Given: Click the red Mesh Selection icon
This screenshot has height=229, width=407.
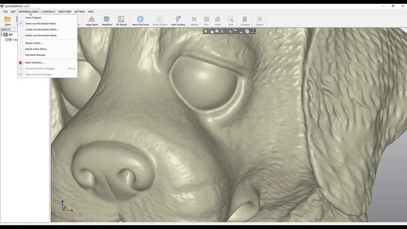Looking at the screenshot, I should tap(21, 62).
